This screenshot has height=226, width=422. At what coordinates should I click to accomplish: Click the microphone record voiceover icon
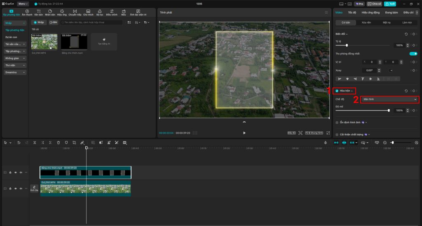point(326,143)
